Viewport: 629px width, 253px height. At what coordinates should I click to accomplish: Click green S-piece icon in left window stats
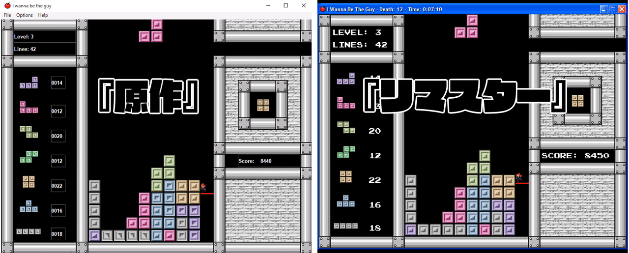tap(29, 157)
